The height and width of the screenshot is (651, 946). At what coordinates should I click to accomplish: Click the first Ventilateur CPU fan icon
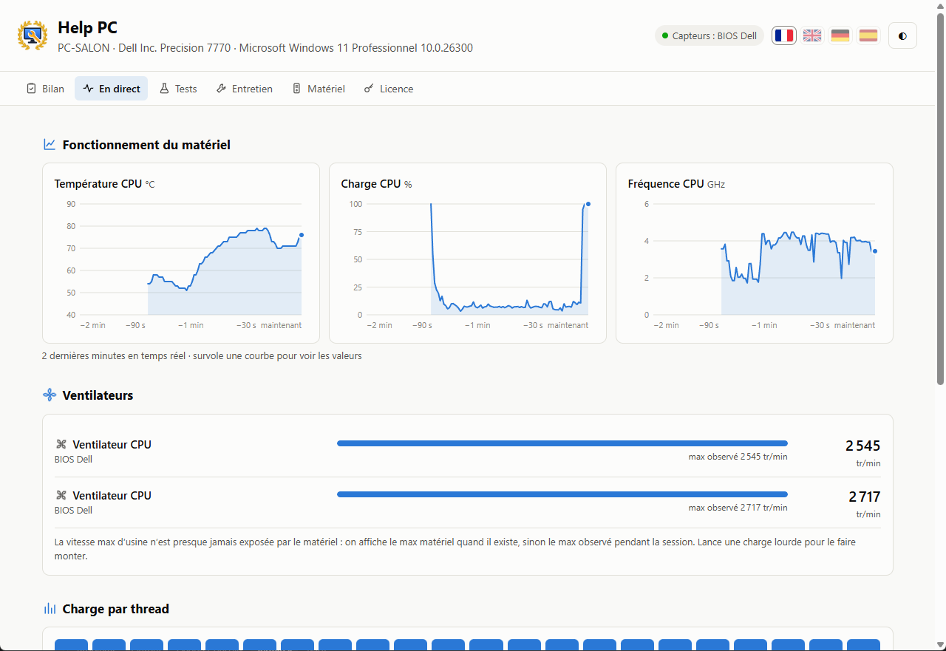pos(61,445)
